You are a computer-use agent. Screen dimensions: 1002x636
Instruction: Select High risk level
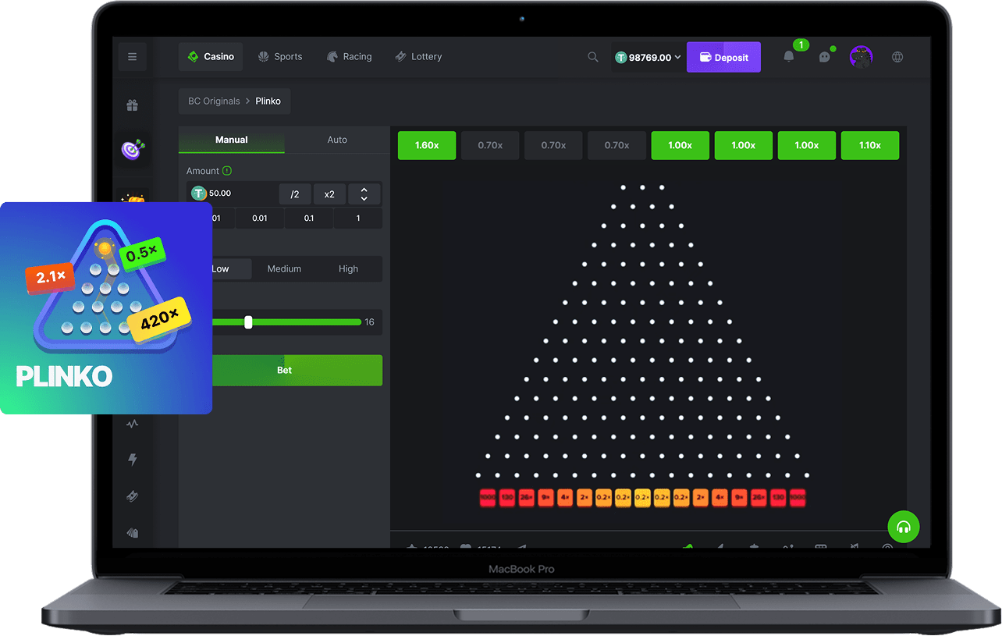click(348, 268)
